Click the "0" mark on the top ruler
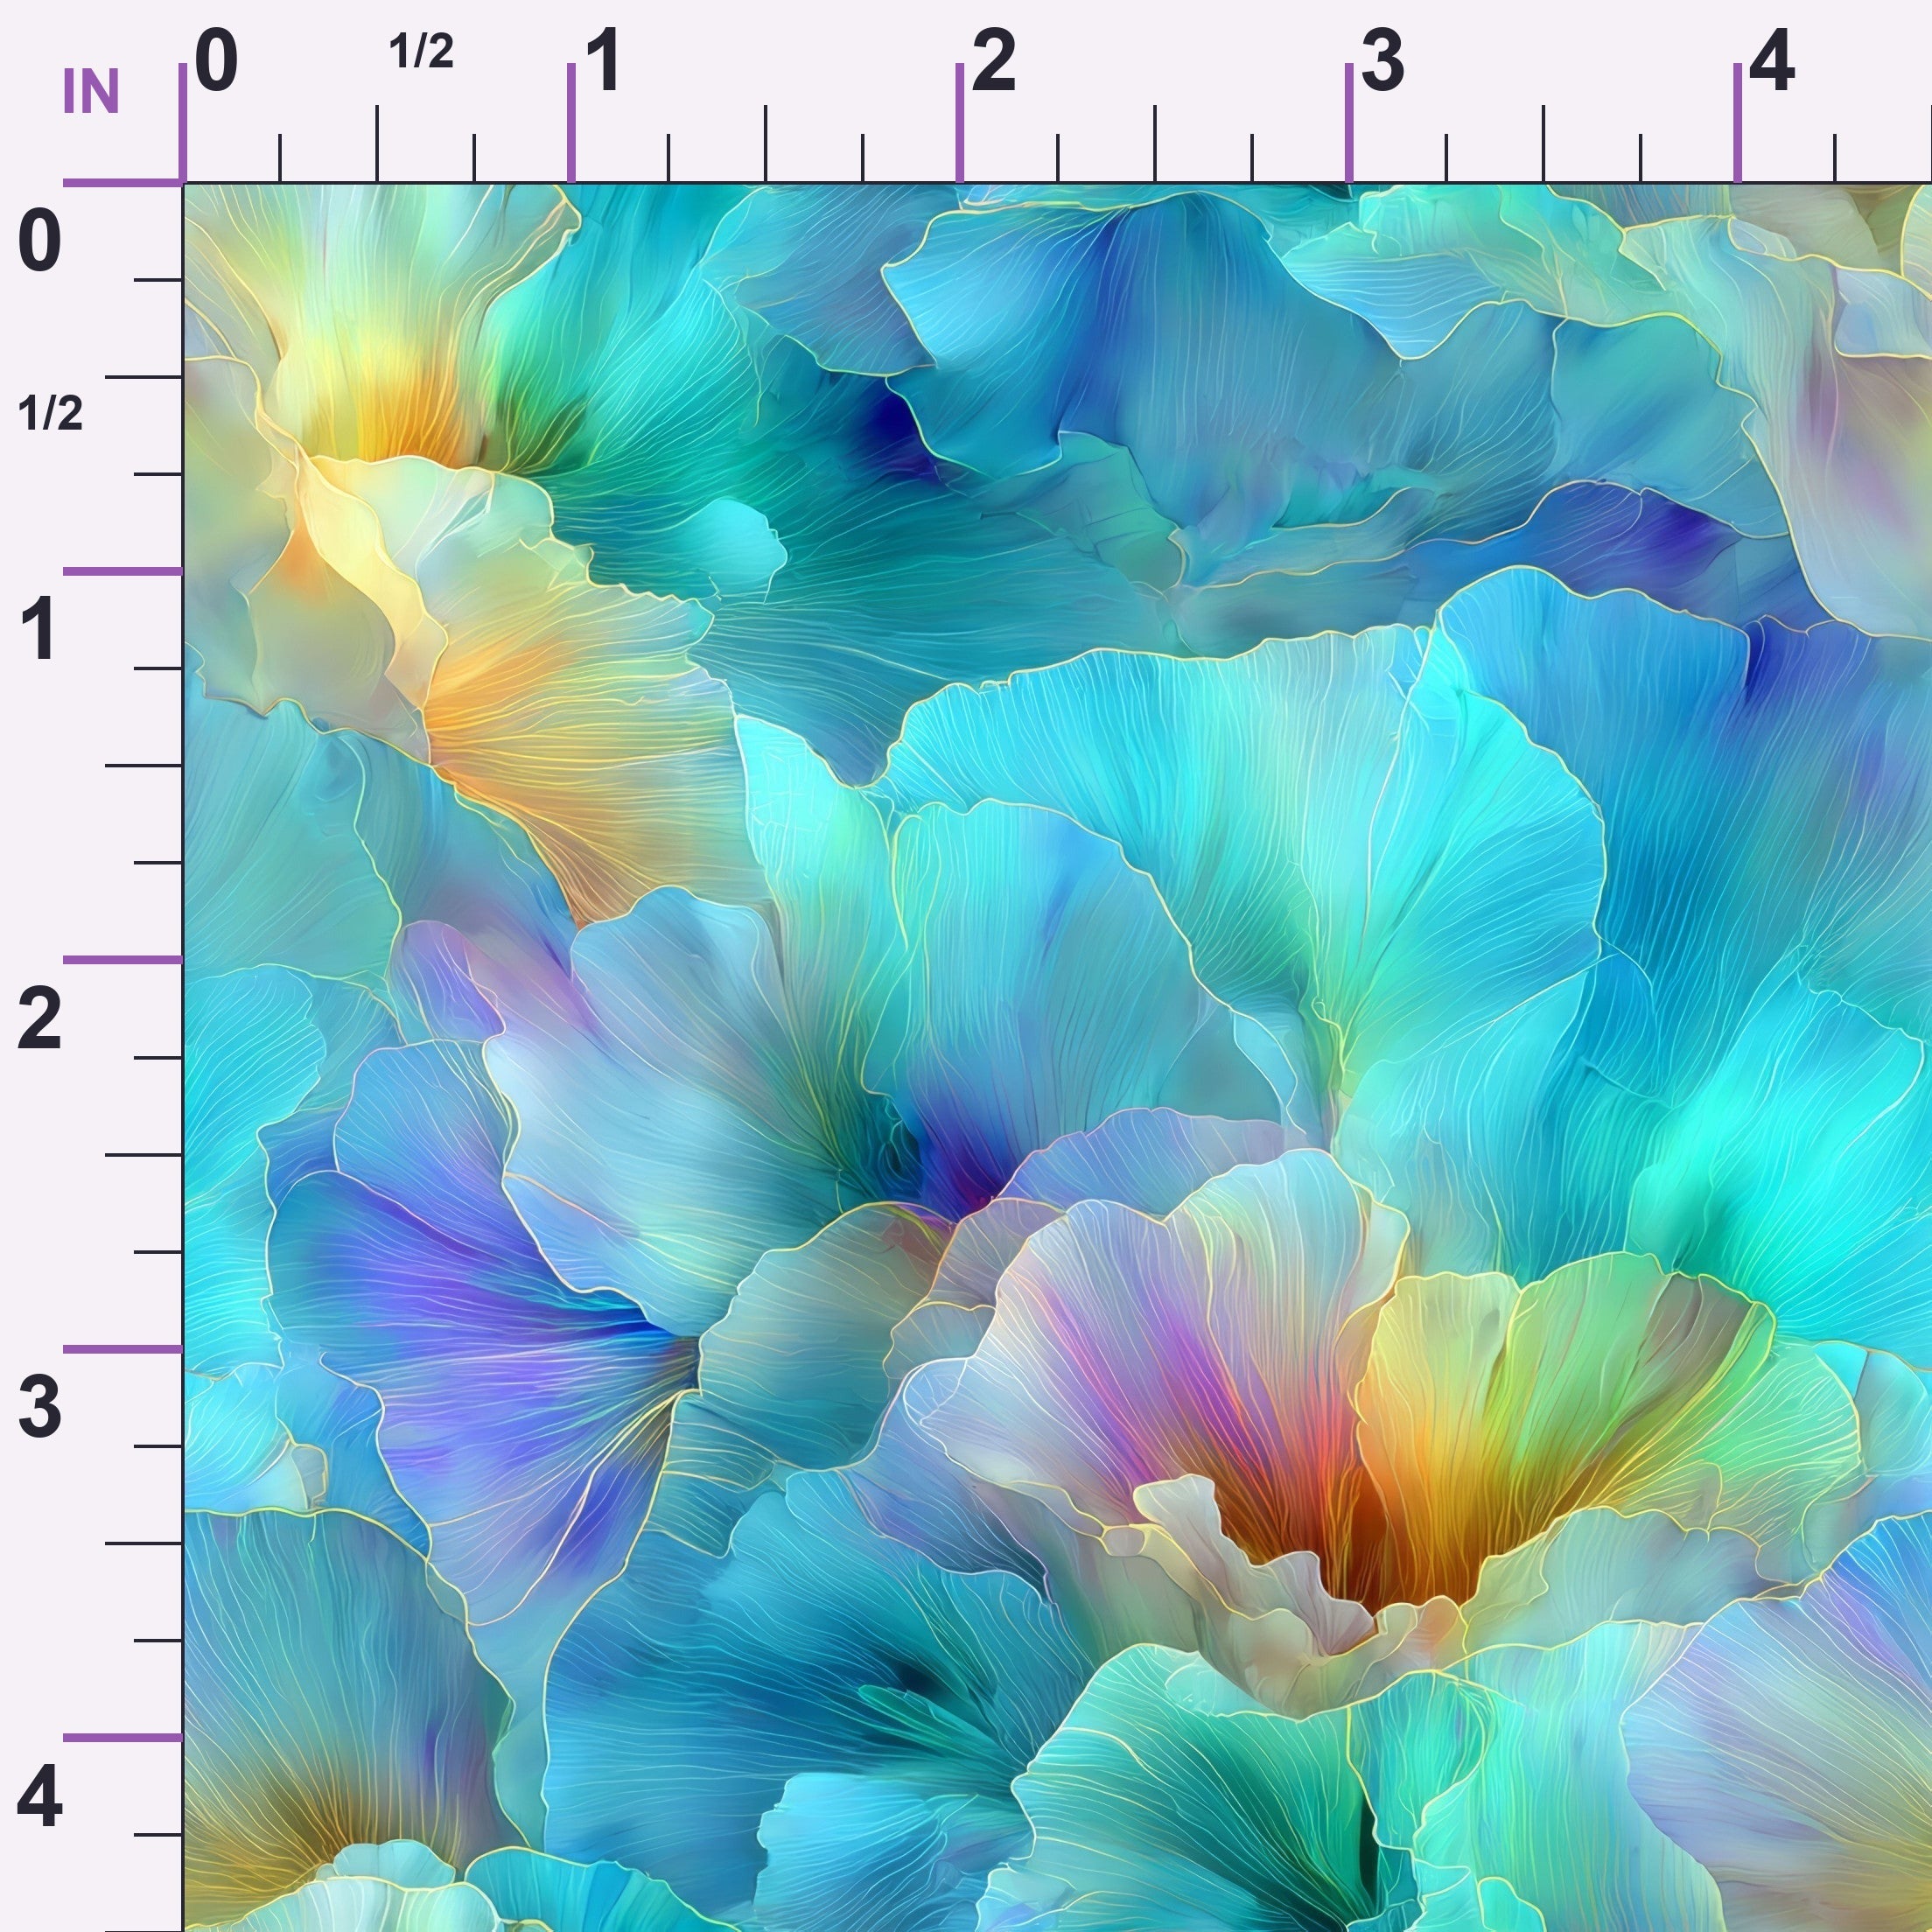 click(216, 61)
